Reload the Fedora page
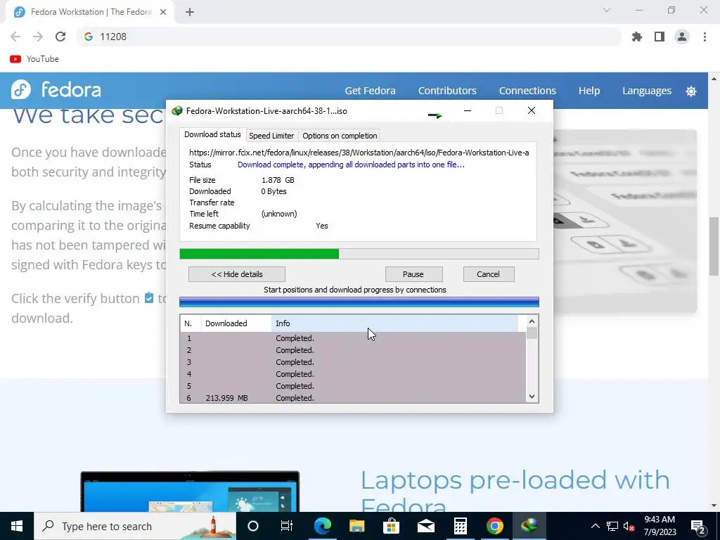This screenshot has height=540, width=720. [x=60, y=37]
